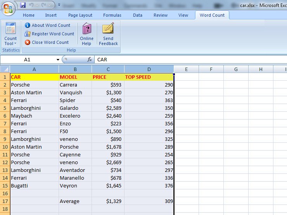Select the Galardo cell

coord(75,108)
